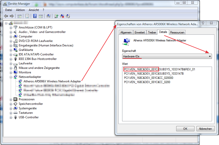Select the Audio-, Video- und Gamecontroller speaker icon
Screen dimensions: 219x145
(16, 32)
